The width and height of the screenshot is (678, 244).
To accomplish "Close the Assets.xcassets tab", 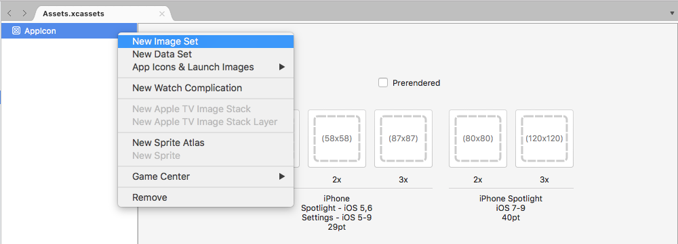I will click(x=162, y=14).
